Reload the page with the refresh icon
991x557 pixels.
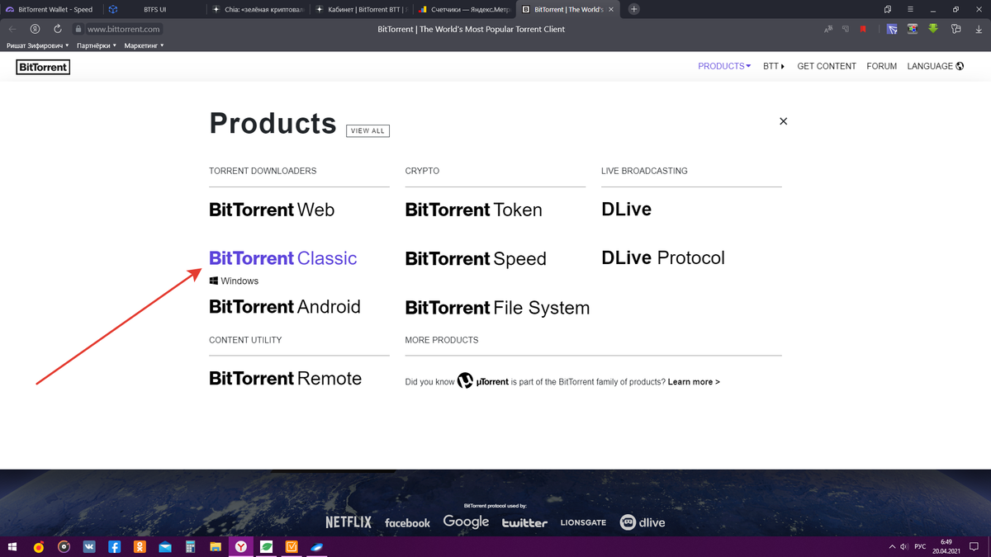[x=56, y=28]
